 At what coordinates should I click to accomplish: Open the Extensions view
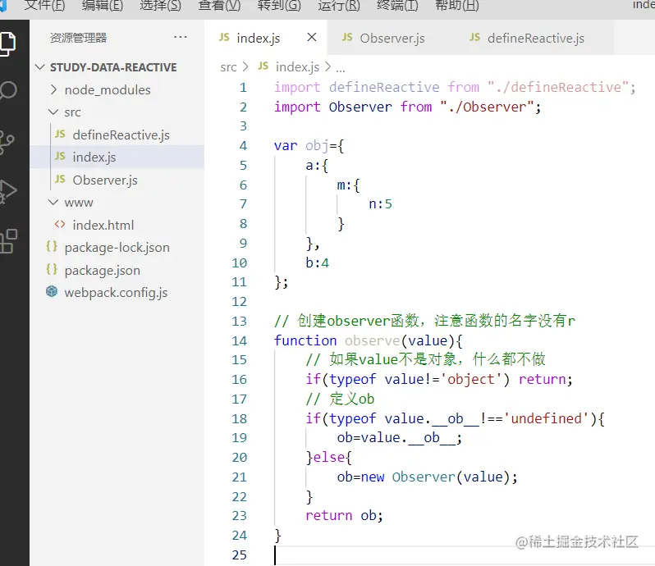pyautogui.click(x=8, y=241)
